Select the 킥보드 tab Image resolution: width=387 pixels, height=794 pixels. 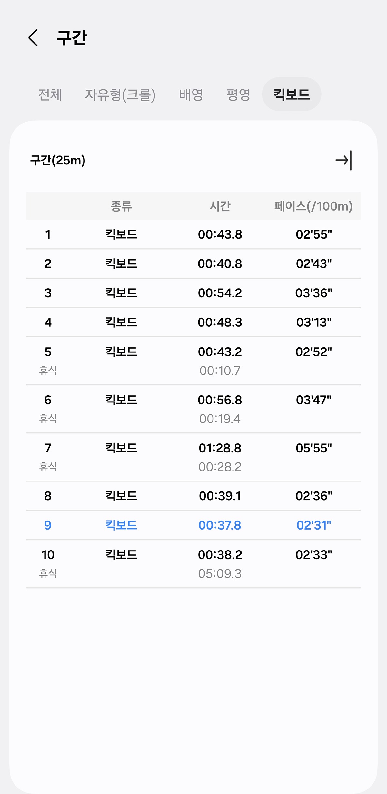click(292, 94)
